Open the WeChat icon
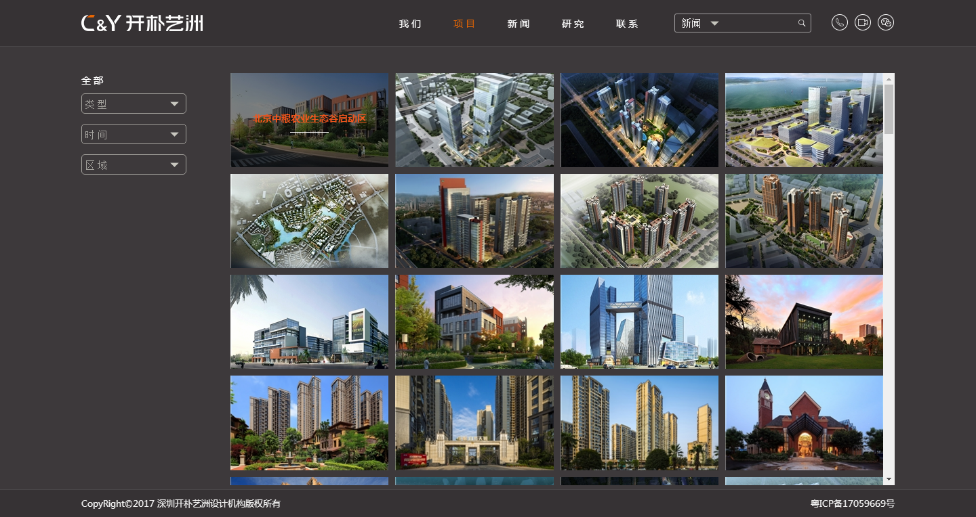The width and height of the screenshot is (976, 517). click(885, 22)
